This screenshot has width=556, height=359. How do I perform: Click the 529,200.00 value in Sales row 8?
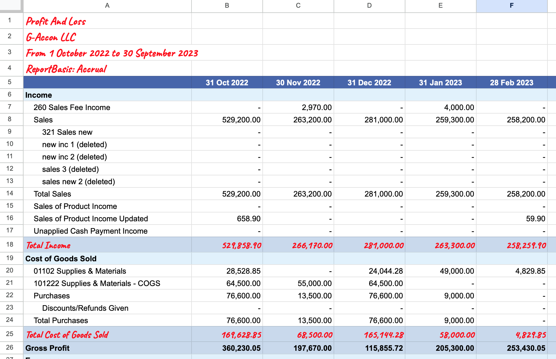(x=227, y=120)
